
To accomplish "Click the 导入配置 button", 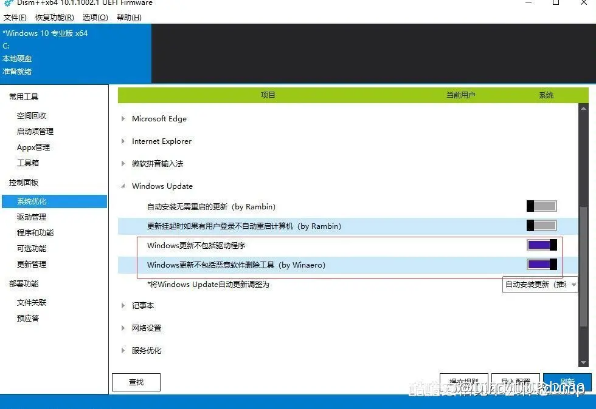I will [516, 382].
